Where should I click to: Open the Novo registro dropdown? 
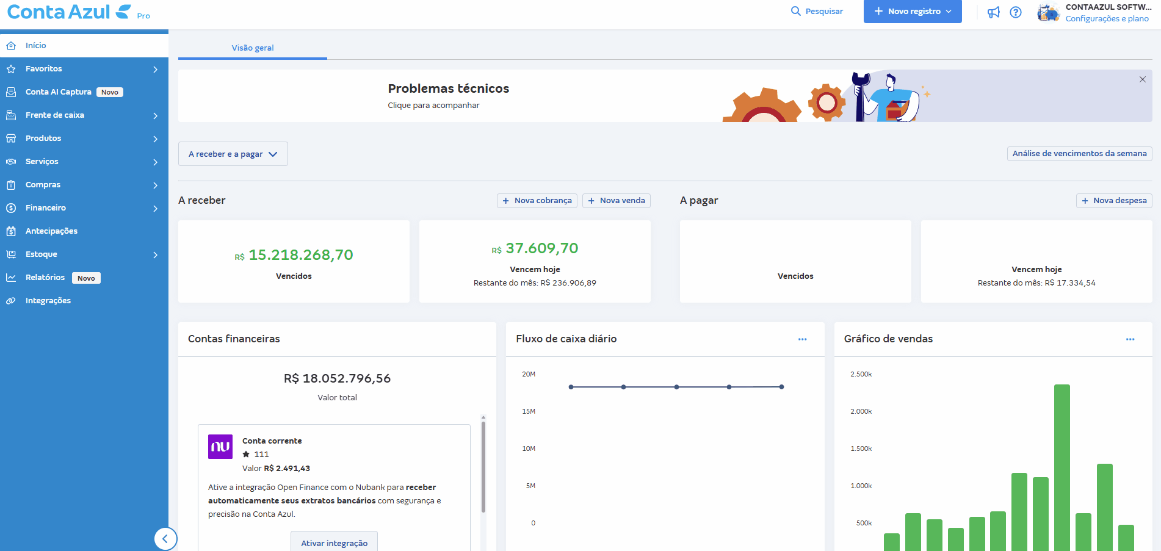point(912,12)
